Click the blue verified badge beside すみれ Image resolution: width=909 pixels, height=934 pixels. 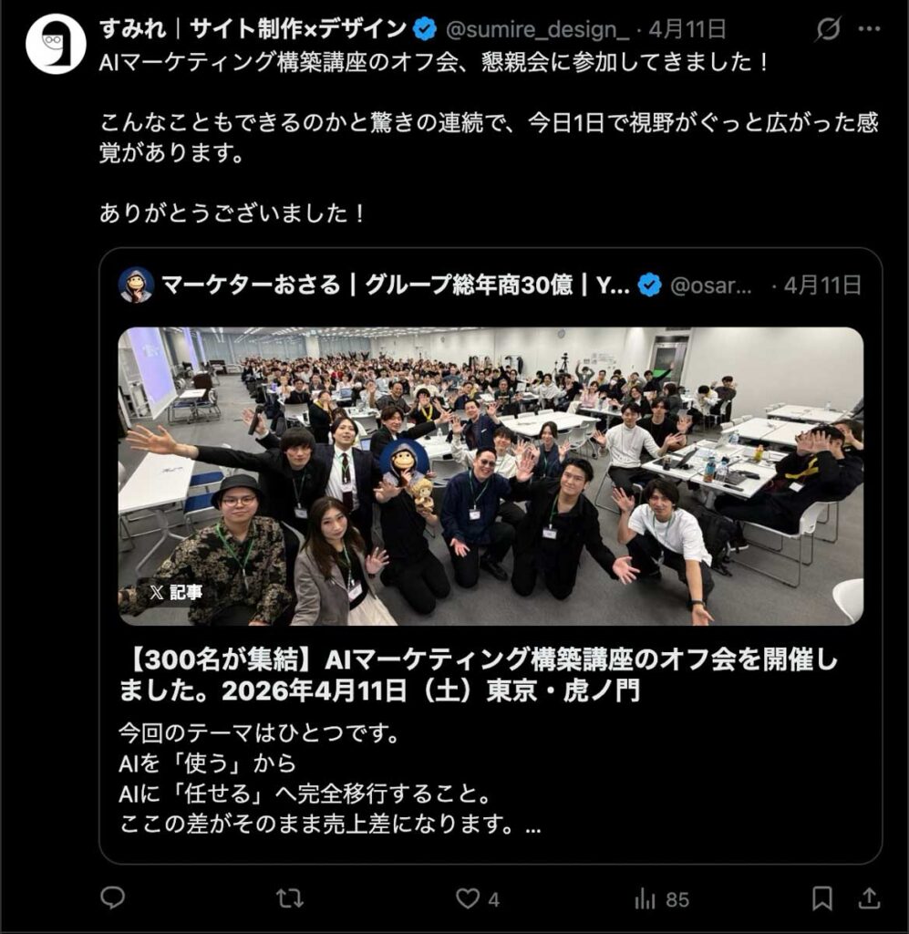click(x=425, y=29)
